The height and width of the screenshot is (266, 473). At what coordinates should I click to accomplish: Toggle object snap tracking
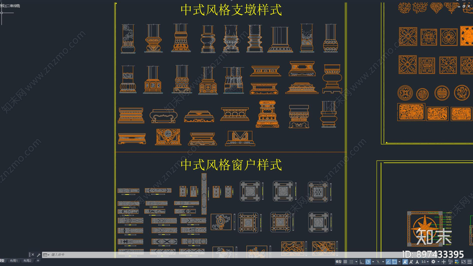[388, 262]
